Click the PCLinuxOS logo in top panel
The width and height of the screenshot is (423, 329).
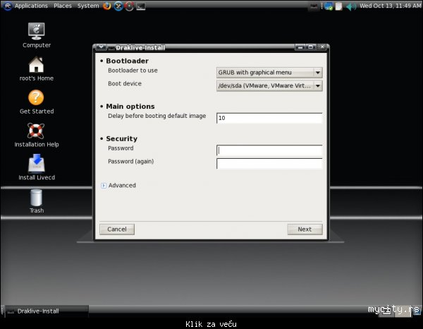[x=8, y=6]
